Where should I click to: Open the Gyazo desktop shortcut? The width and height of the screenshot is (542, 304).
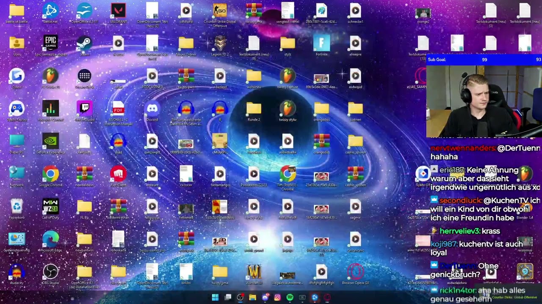pos(17,79)
